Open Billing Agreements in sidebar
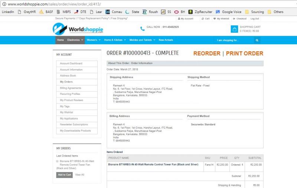297x188 pixels. [77, 88]
